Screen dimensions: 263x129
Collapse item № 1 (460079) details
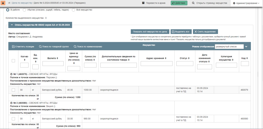11,74
